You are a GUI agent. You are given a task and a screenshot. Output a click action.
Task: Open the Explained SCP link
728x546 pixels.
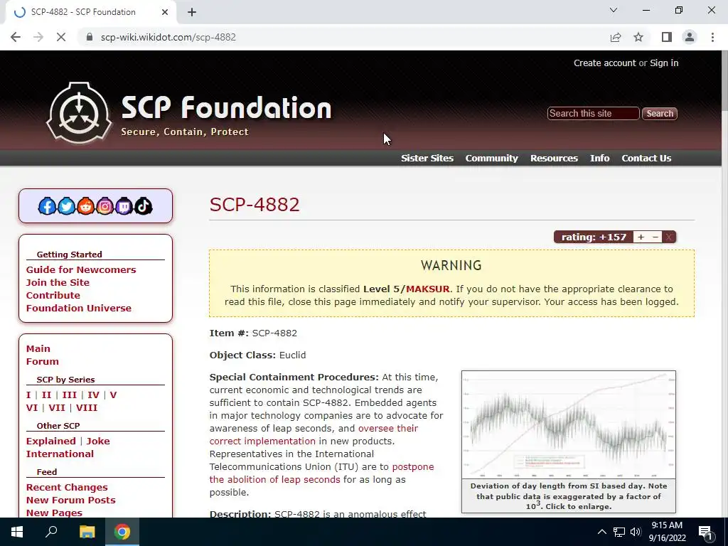tap(50, 441)
